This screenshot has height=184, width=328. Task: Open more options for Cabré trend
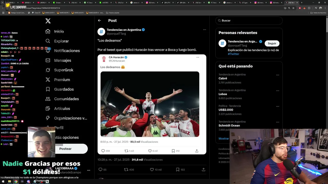click(x=278, y=75)
